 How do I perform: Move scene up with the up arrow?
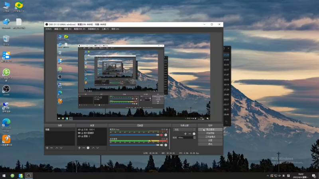(57, 148)
